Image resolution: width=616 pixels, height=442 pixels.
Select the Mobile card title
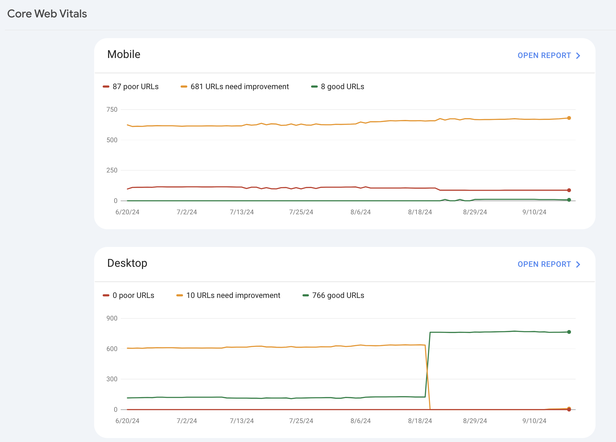pyautogui.click(x=123, y=54)
